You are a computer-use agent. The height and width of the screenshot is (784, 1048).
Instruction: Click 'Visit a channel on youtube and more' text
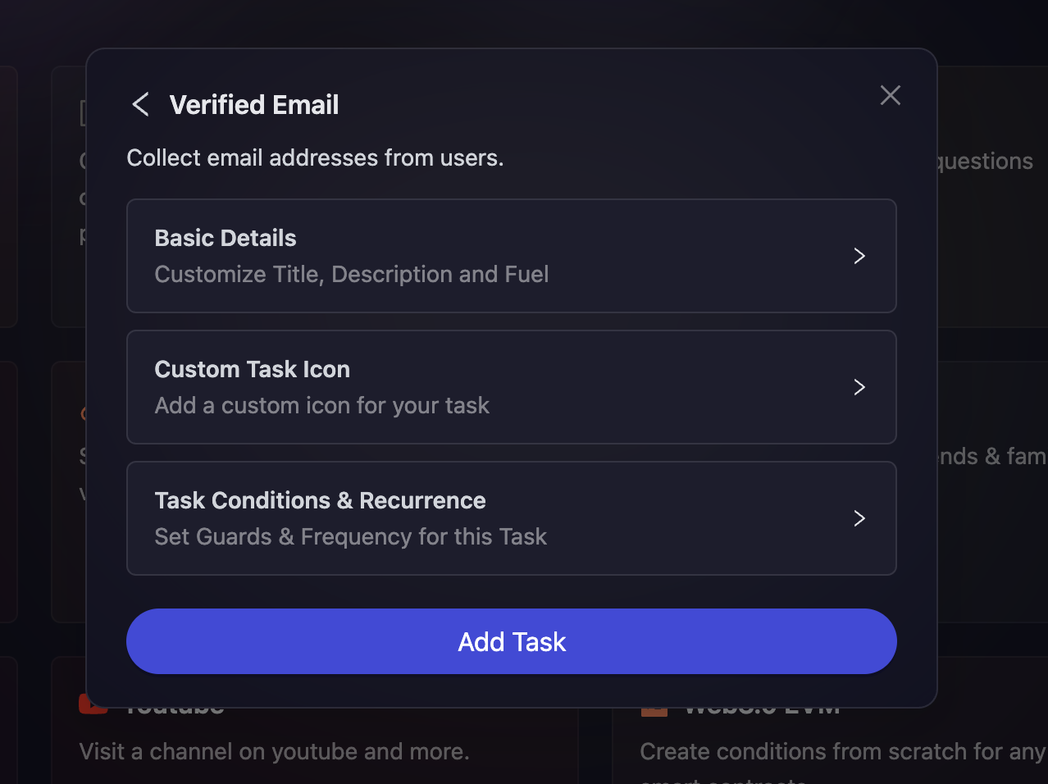[x=274, y=751]
